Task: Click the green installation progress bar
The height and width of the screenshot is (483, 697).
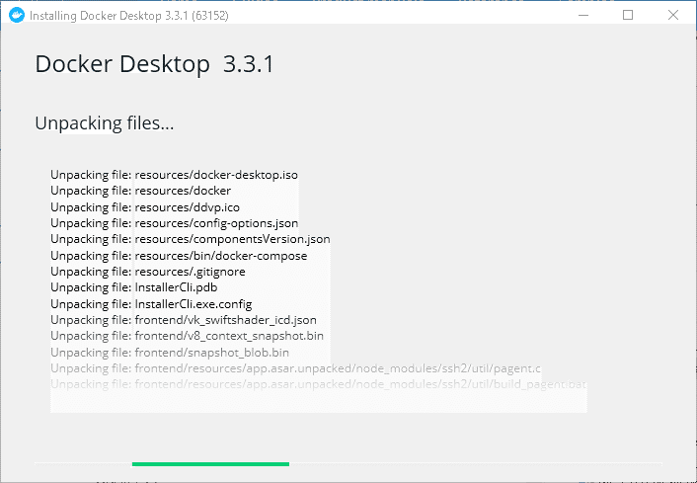Action: point(210,464)
